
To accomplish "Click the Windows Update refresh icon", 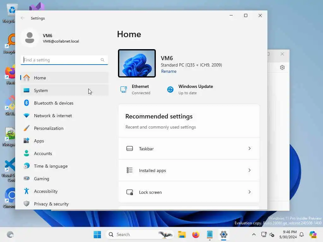I will click(x=170, y=89).
